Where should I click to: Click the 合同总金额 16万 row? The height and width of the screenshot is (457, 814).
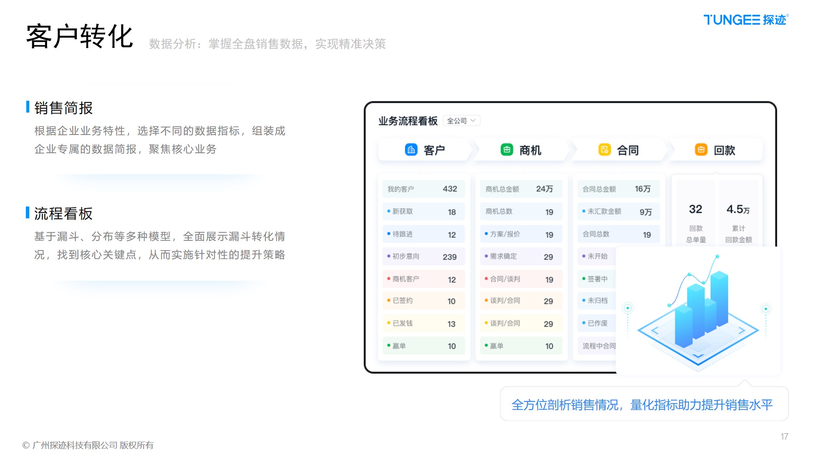pos(618,189)
